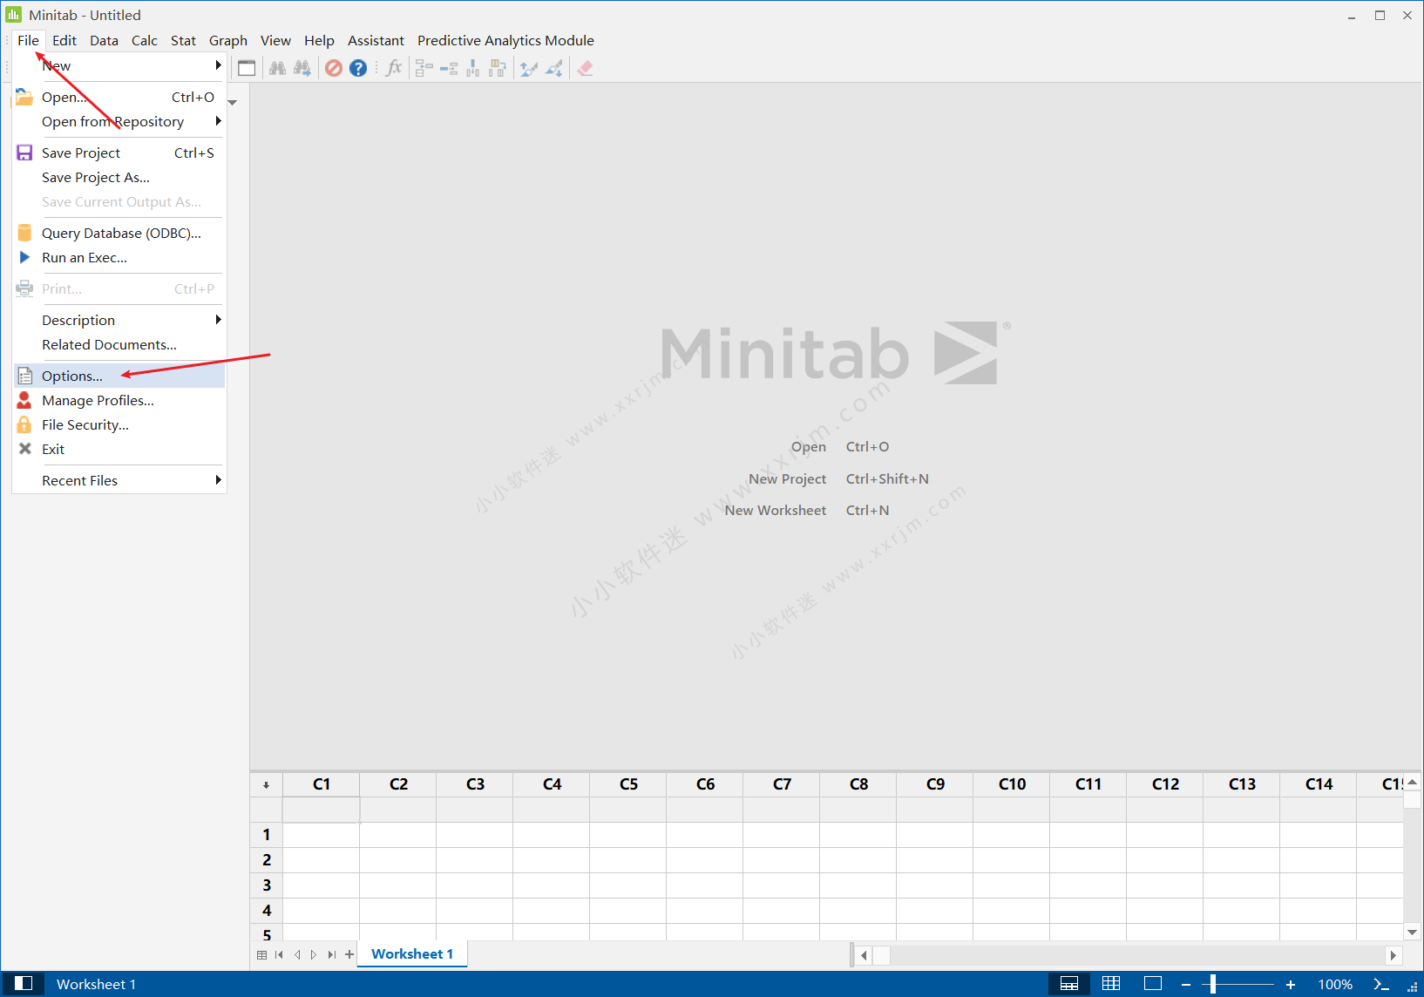The height and width of the screenshot is (997, 1424).
Task: Open Help with the blue question mark icon
Action: point(358,68)
